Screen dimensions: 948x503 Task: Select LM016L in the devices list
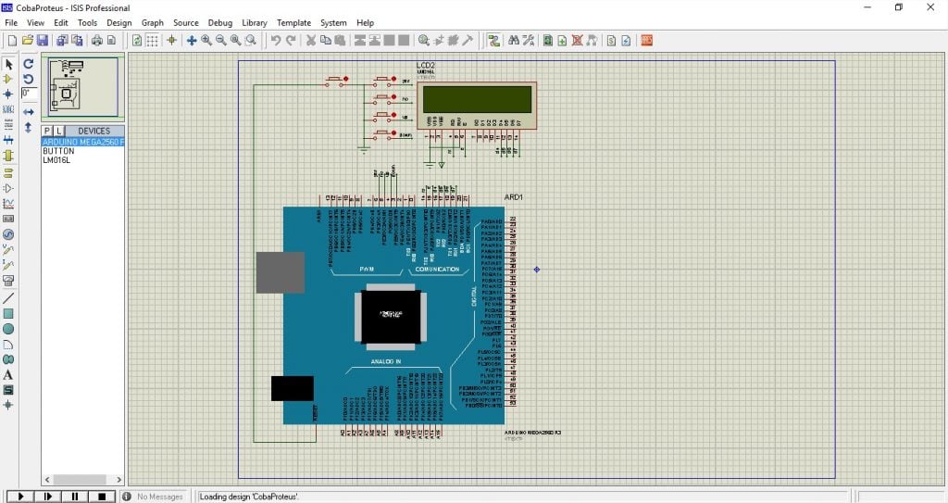click(56, 160)
